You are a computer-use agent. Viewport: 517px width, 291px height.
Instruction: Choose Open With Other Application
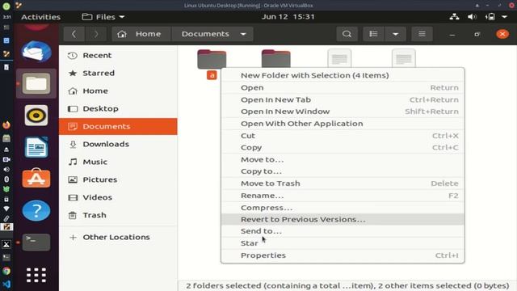tap(343, 124)
